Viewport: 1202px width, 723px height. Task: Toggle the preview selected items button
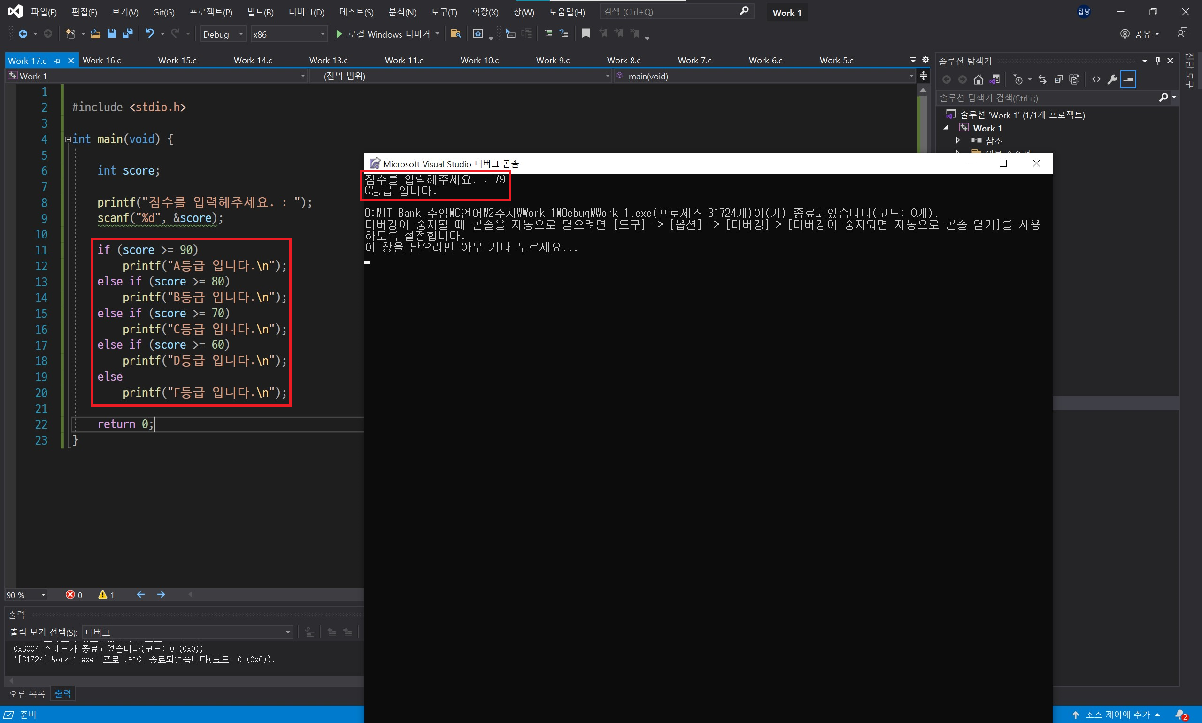(x=1128, y=79)
